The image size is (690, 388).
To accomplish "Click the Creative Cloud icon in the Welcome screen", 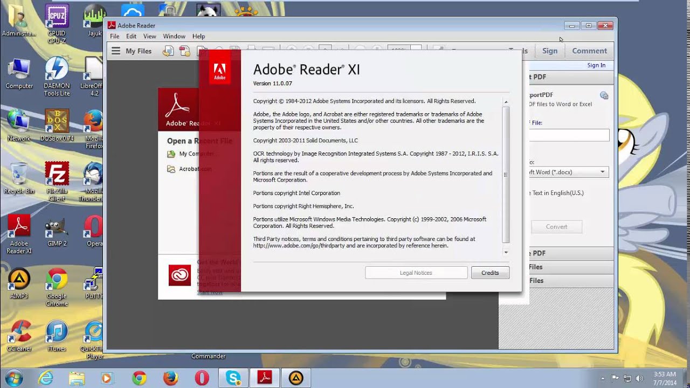I will [180, 275].
